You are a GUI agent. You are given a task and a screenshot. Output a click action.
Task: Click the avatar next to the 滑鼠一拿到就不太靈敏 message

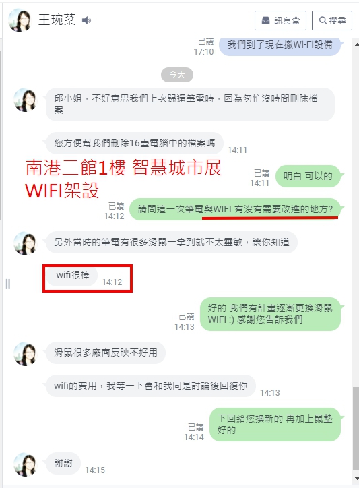(25, 243)
